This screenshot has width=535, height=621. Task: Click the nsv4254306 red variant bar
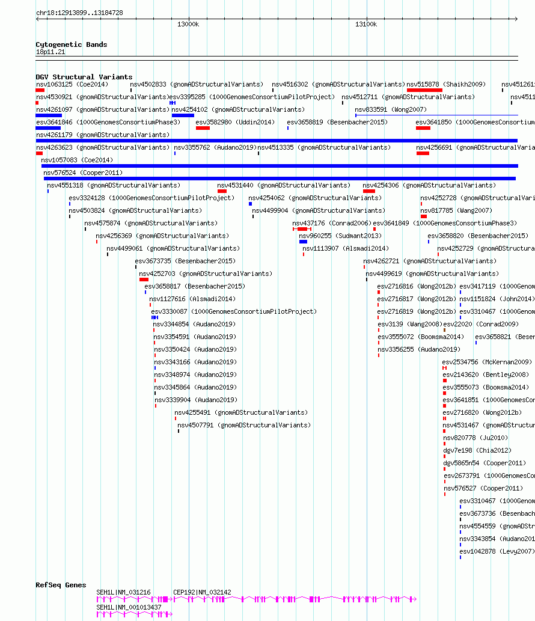pos(369,191)
